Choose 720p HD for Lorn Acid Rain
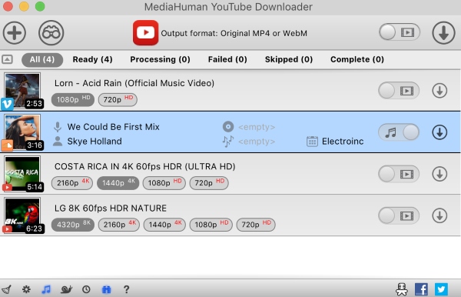This screenshot has height=297, width=461. tap(118, 100)
